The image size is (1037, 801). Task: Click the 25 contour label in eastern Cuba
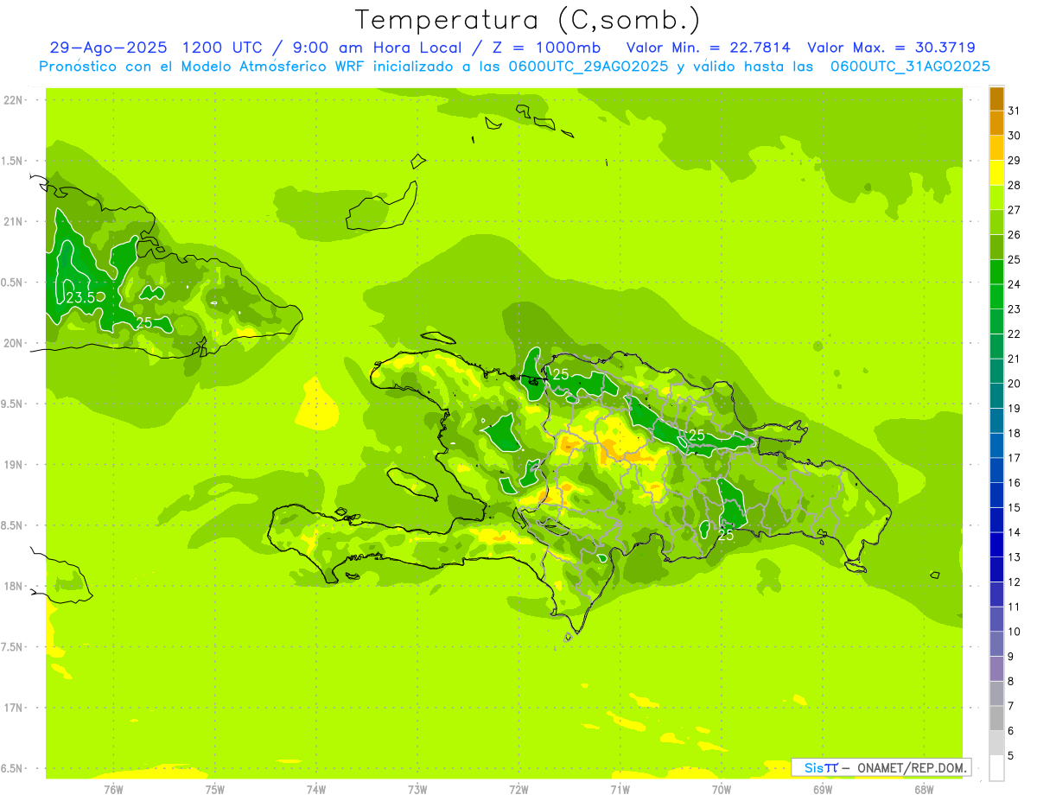click(x=144, y=323)
